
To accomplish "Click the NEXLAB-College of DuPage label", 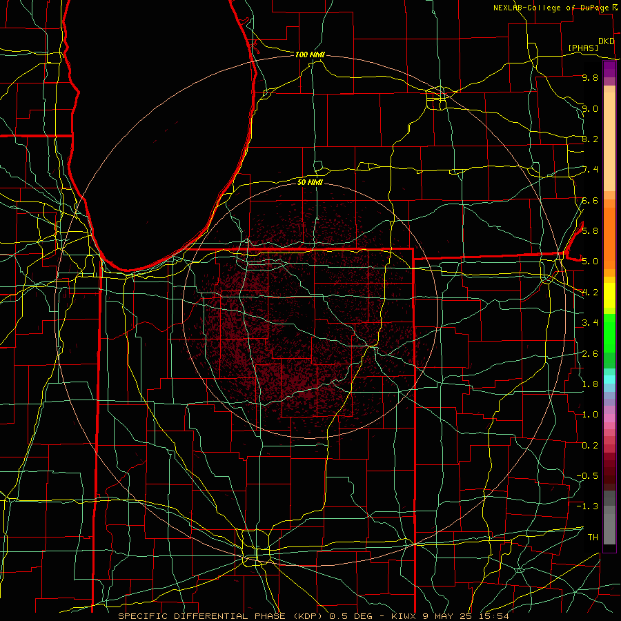I will pyautogui.click(x=551, y=8).
